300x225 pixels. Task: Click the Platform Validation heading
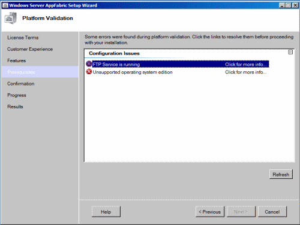pos(47,18)
